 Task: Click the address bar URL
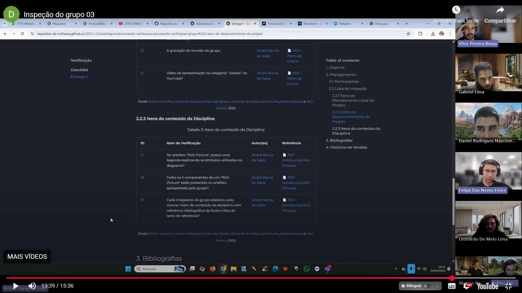150,34
